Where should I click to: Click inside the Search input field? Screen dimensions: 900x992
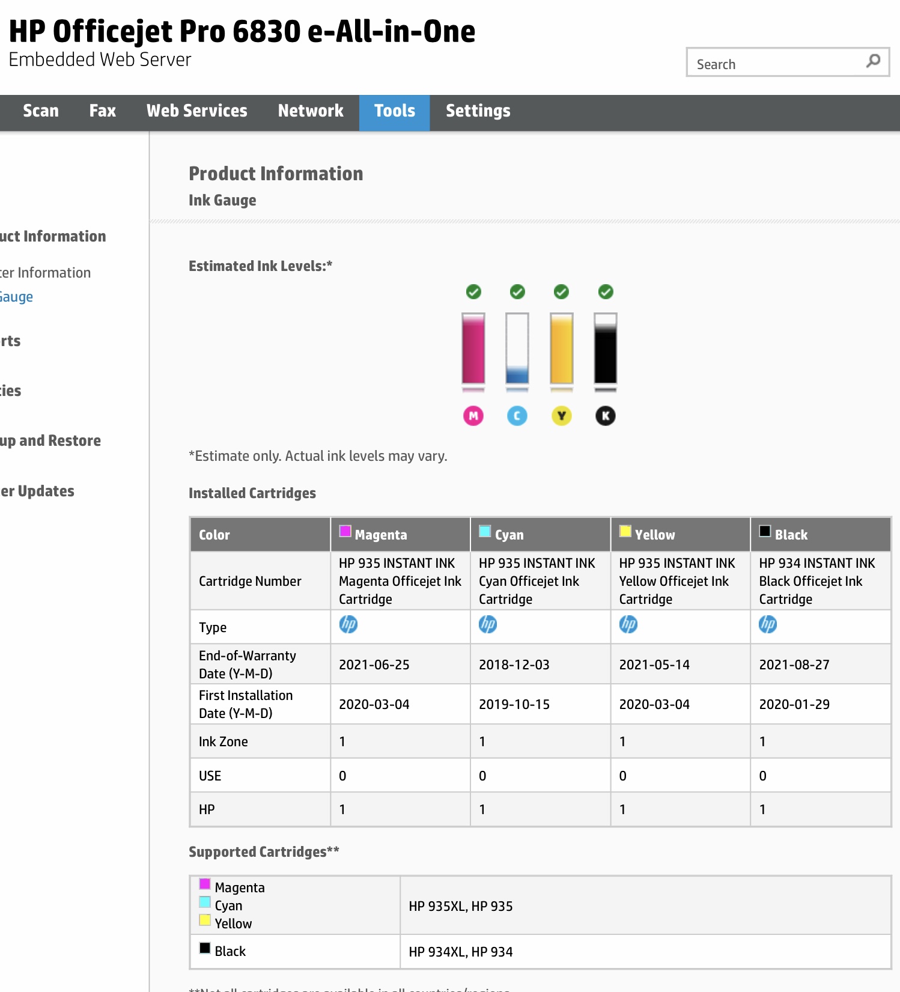click(x=775, y=64)
